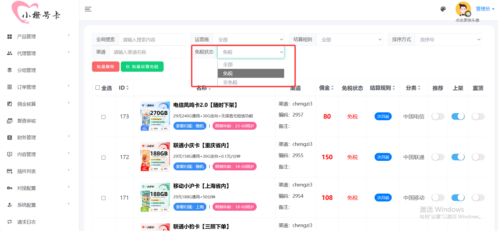Open the 排序方式 dropdown
498x231 pixels.
coord(448,40)
